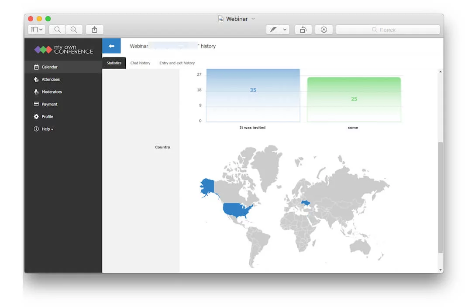Switch to the Entry and exit history tab
This screenshot has height=308, width=468.
click(177, 63)
